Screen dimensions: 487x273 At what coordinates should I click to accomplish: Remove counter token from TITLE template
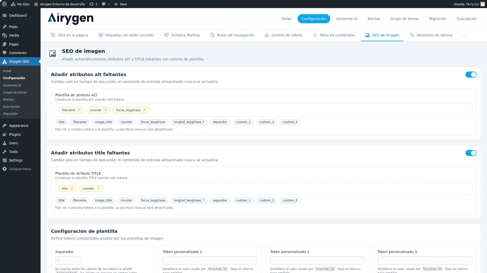pyautogui.click(x=98, y=189)
